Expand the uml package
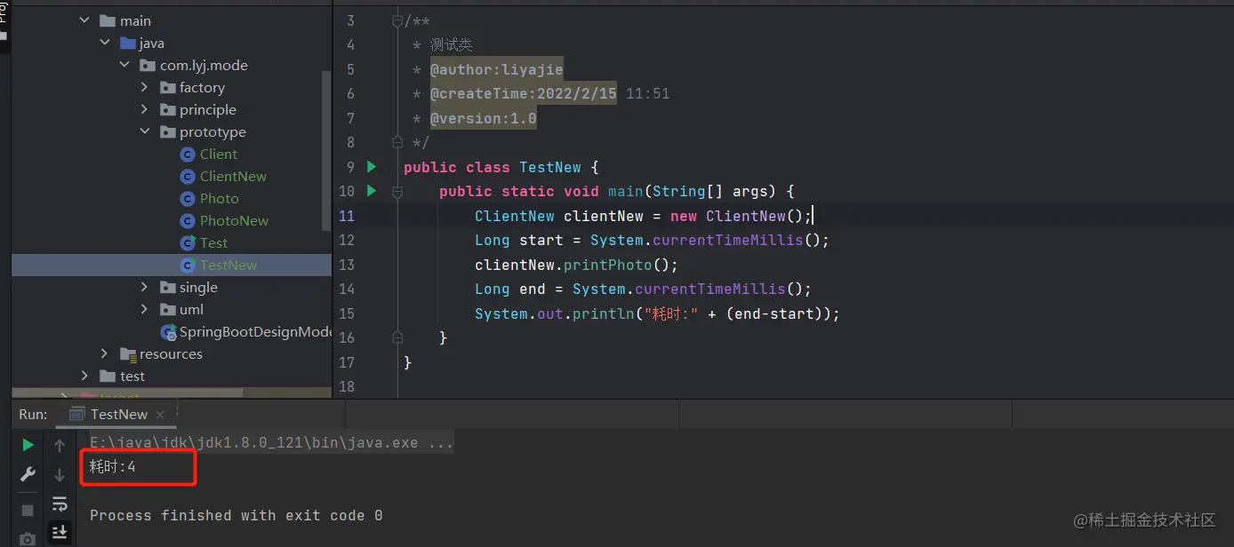This screenshot has width=1234, height=547. (144, 310)
